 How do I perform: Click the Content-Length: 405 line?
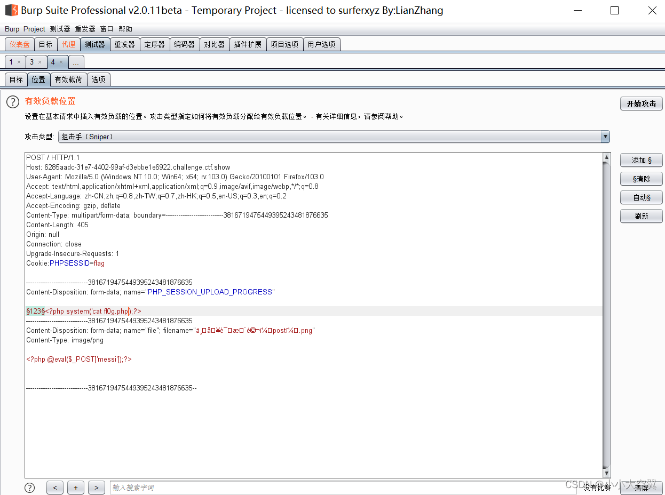[57, 225]
